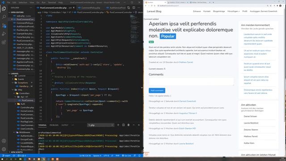Open the Selection menu

pos(23,3)
